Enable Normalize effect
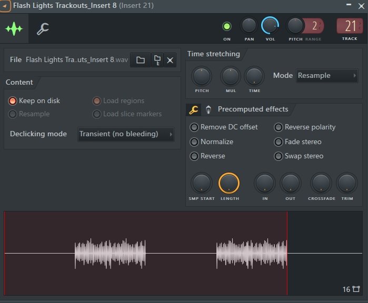The width and height of the screenshot is (368, 303). click(x=211, y=142)
